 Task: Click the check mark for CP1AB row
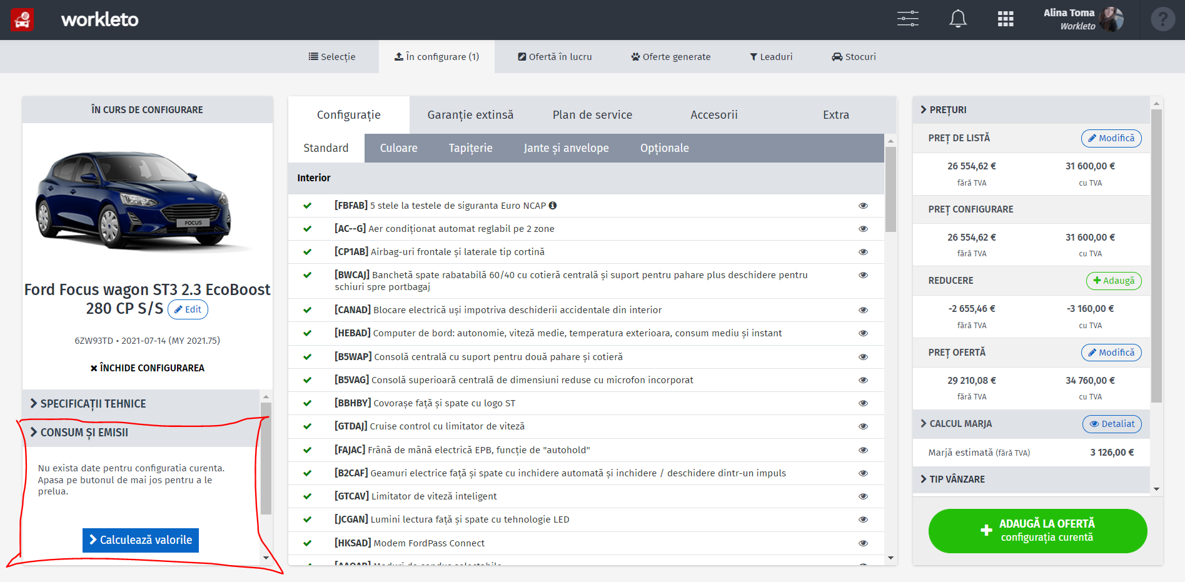307,251
